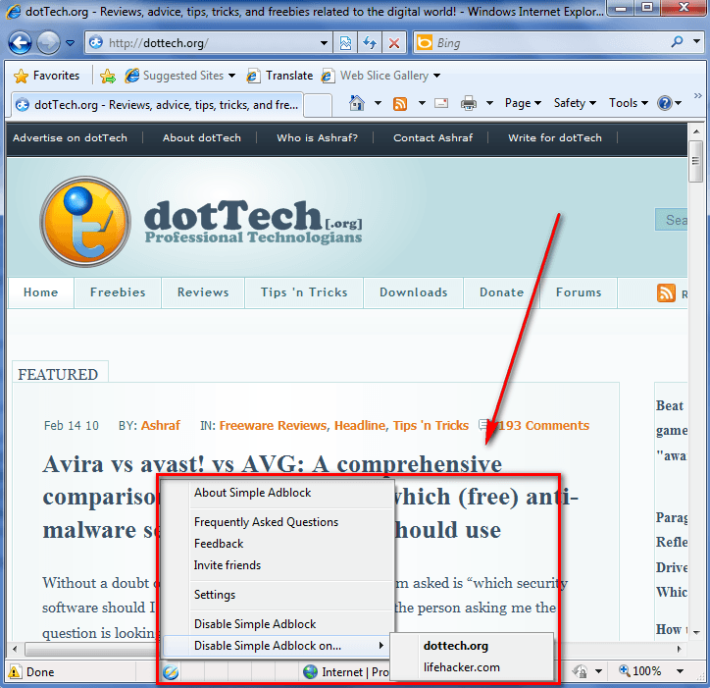Click the Compatibility View icon
The width and height of the screenshot is (710, 688).
(x=346, y=43)
